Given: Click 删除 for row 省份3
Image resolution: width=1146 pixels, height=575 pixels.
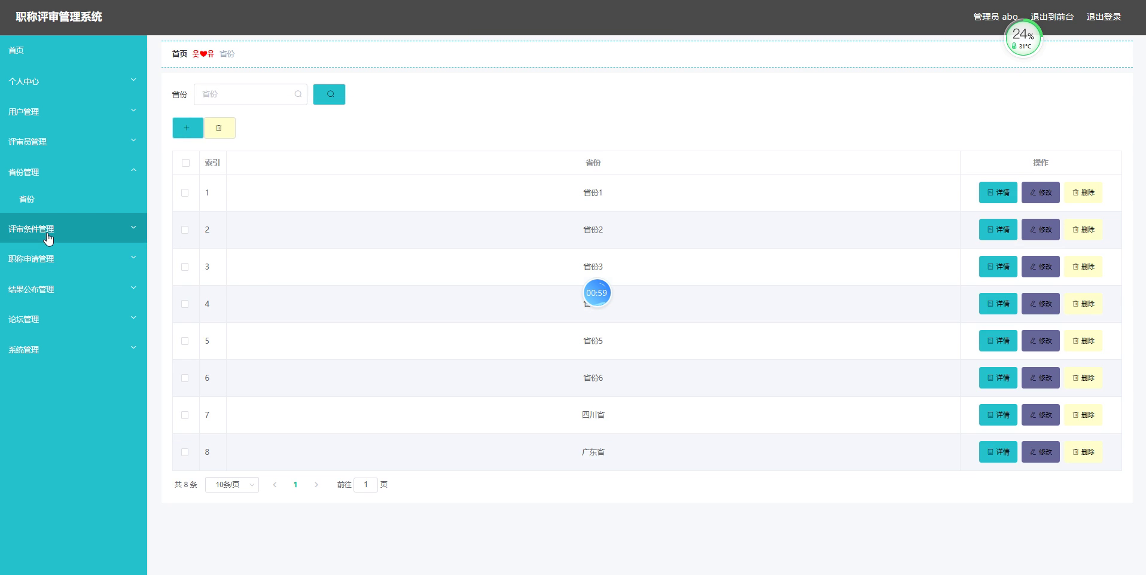Looking at the screenshot, I should pyautogui.click(x=1083, y=267).
